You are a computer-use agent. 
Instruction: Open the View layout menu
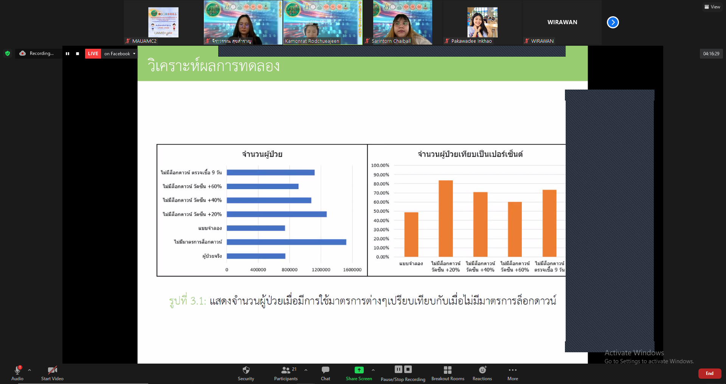pyautogui.click(x=712, y=7)
